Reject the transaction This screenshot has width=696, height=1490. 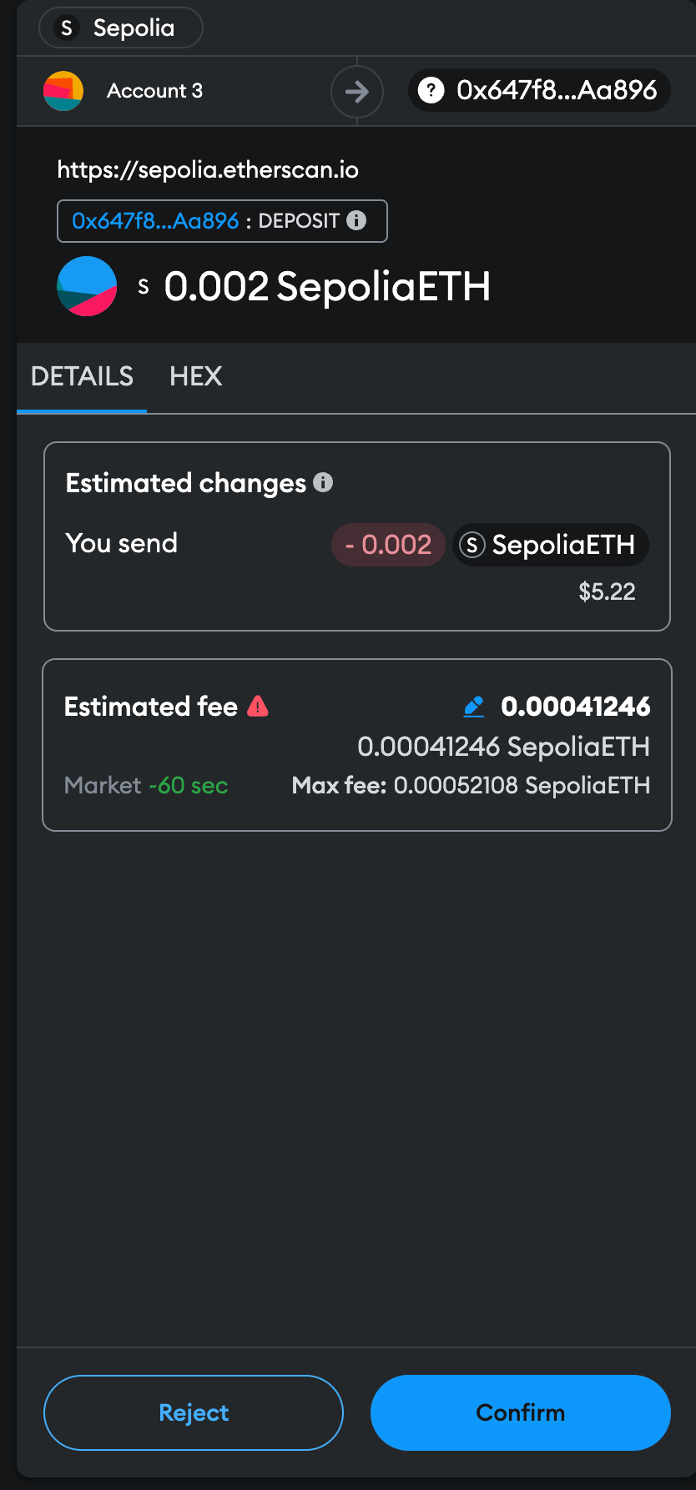tap(194, 1412)
